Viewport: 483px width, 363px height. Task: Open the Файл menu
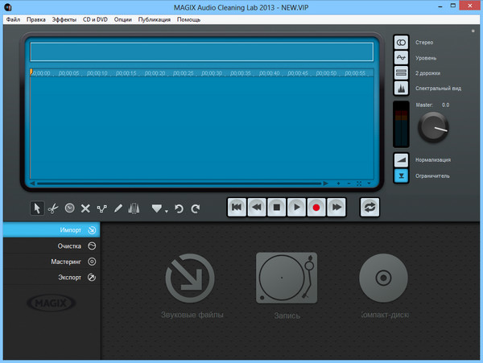13,19
